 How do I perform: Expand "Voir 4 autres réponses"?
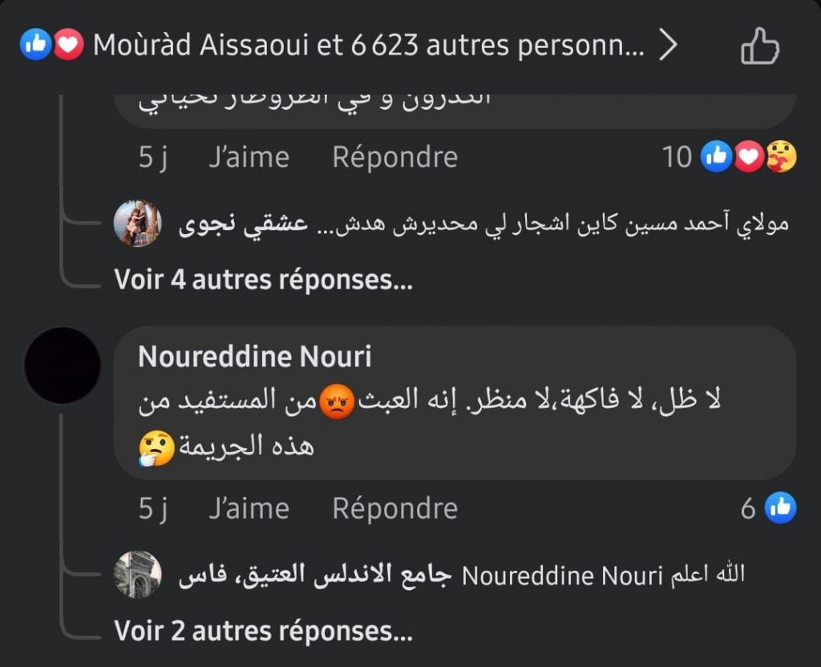click(x=263, y=279)
